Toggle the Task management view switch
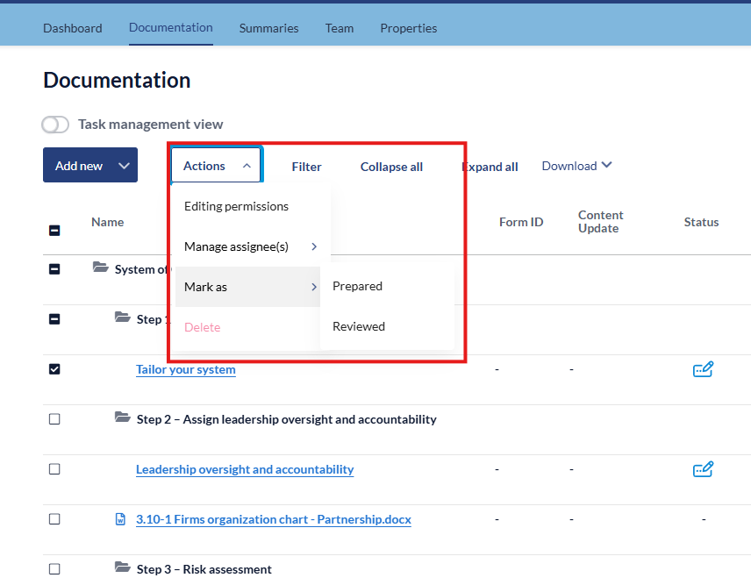Screen dimensions: 751x585 pos(55,125)
